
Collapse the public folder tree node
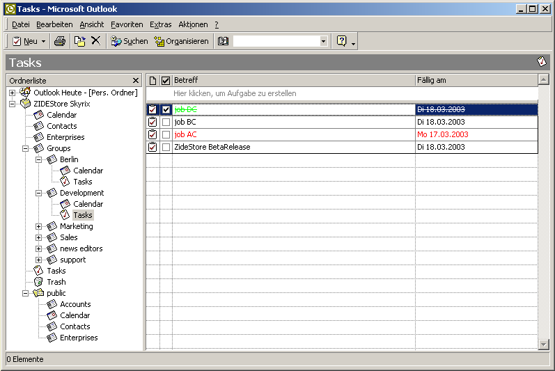26,293
